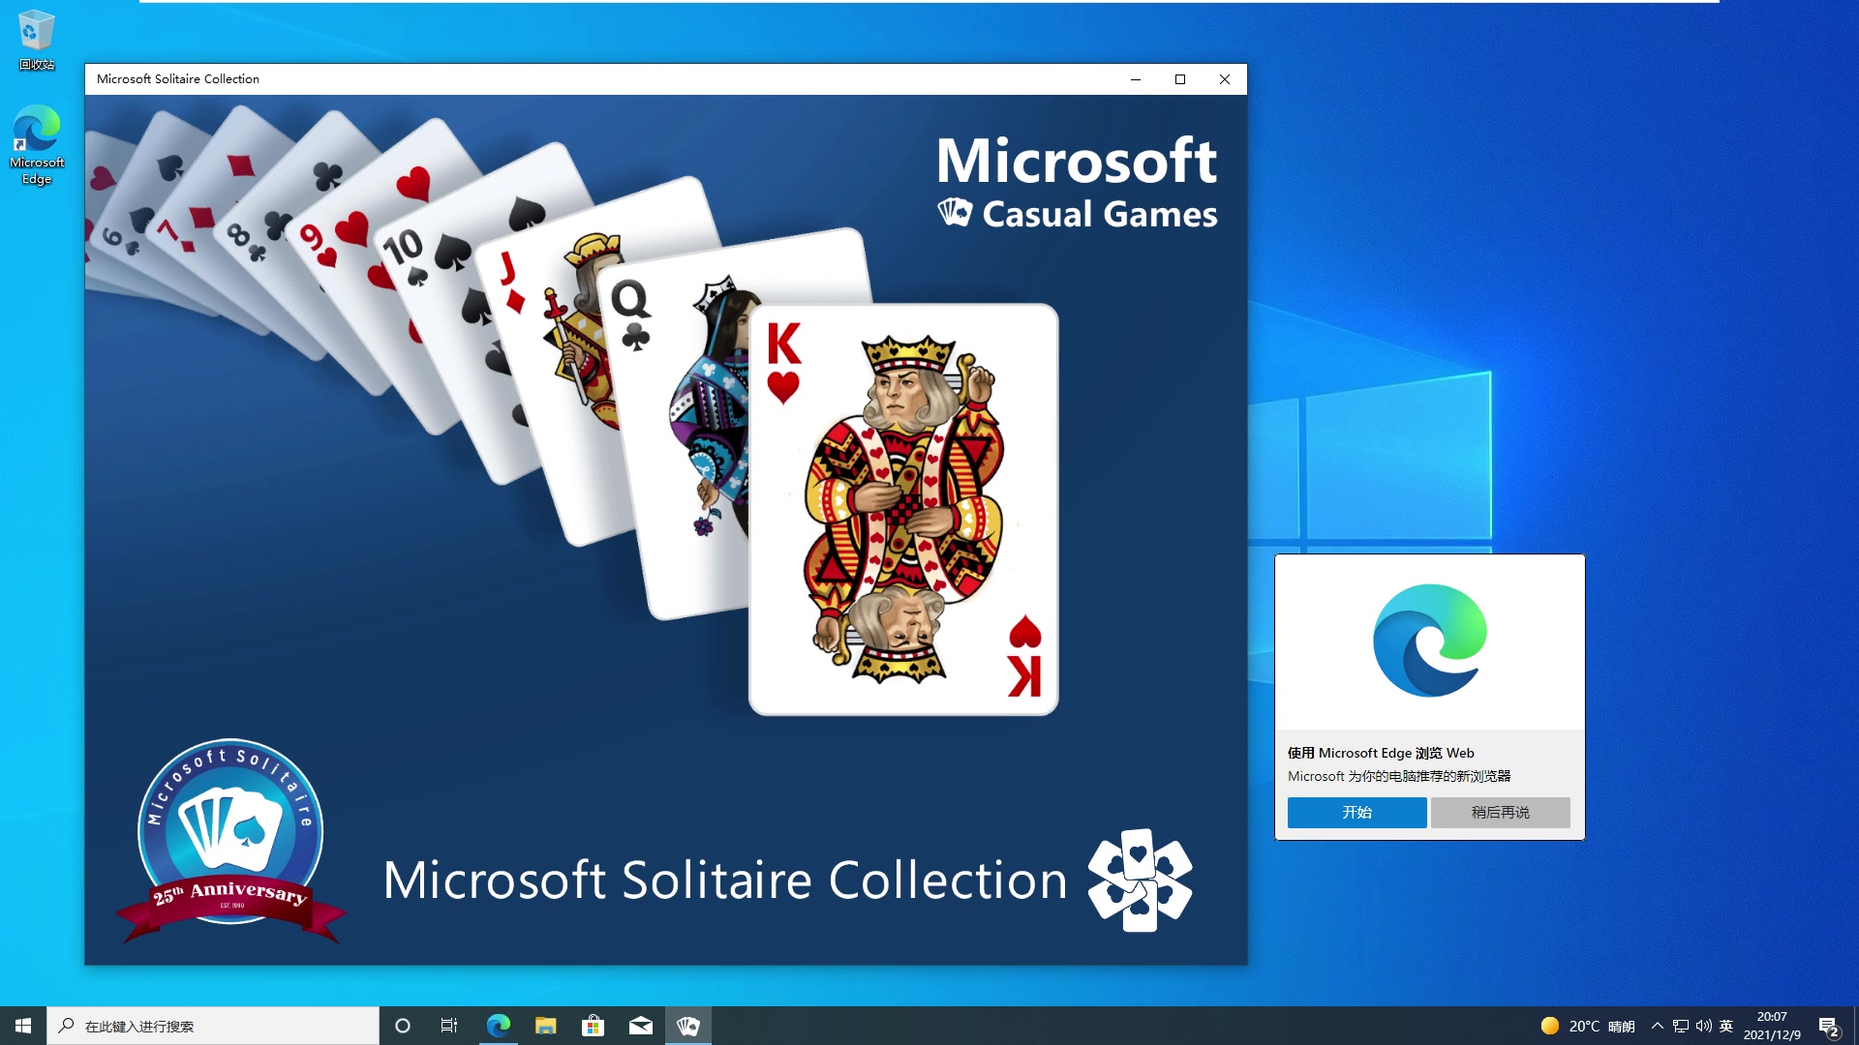Open the clock and calendar flyout
Viewport: 1859px width, 1045px height.
click(1772, 1026)
